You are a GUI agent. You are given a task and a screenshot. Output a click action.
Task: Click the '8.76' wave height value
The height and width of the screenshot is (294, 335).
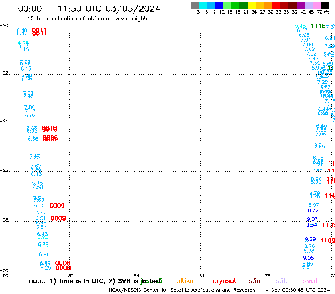310,246
